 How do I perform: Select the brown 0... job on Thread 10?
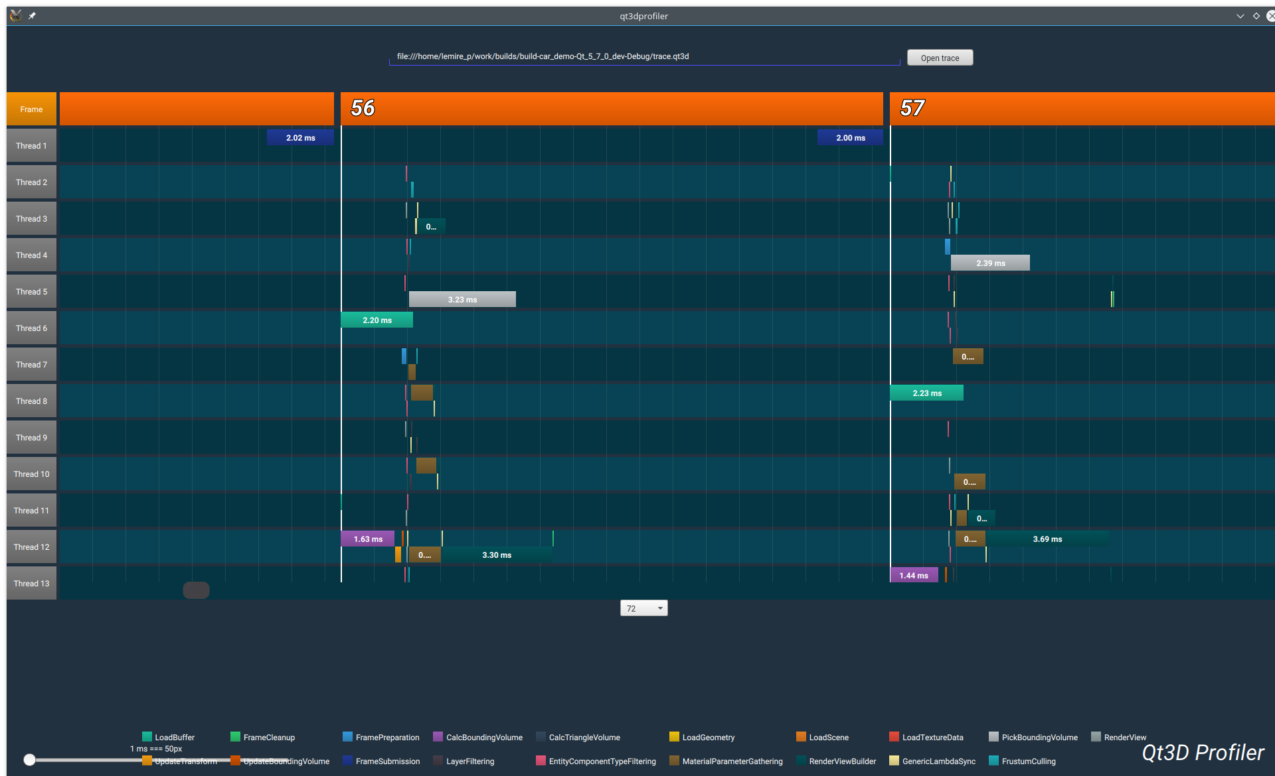pyautogui.click(x=970, y=482)
